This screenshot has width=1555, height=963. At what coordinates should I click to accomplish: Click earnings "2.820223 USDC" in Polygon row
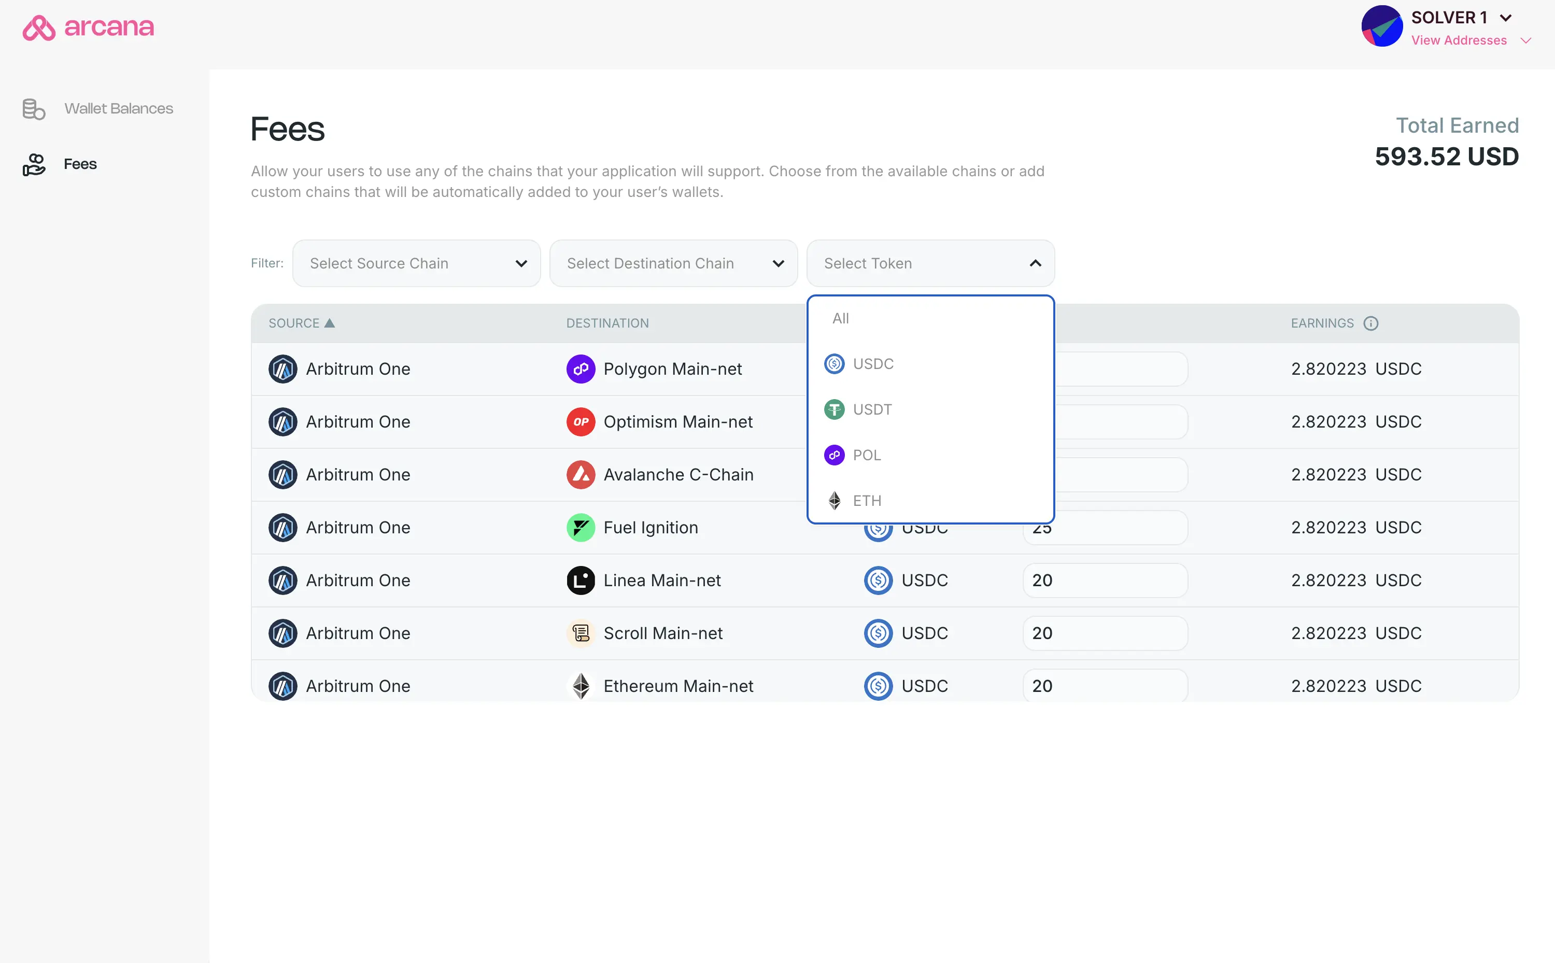tap(1356, 370)
